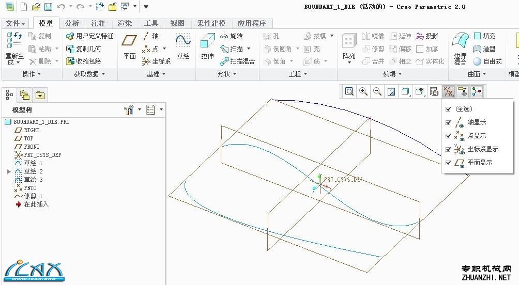
Task: Click the New file icon
Action: click(24, 6)
